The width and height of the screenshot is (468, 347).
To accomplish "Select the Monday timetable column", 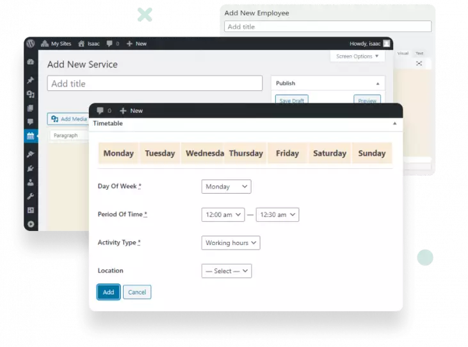I will 118,153.
